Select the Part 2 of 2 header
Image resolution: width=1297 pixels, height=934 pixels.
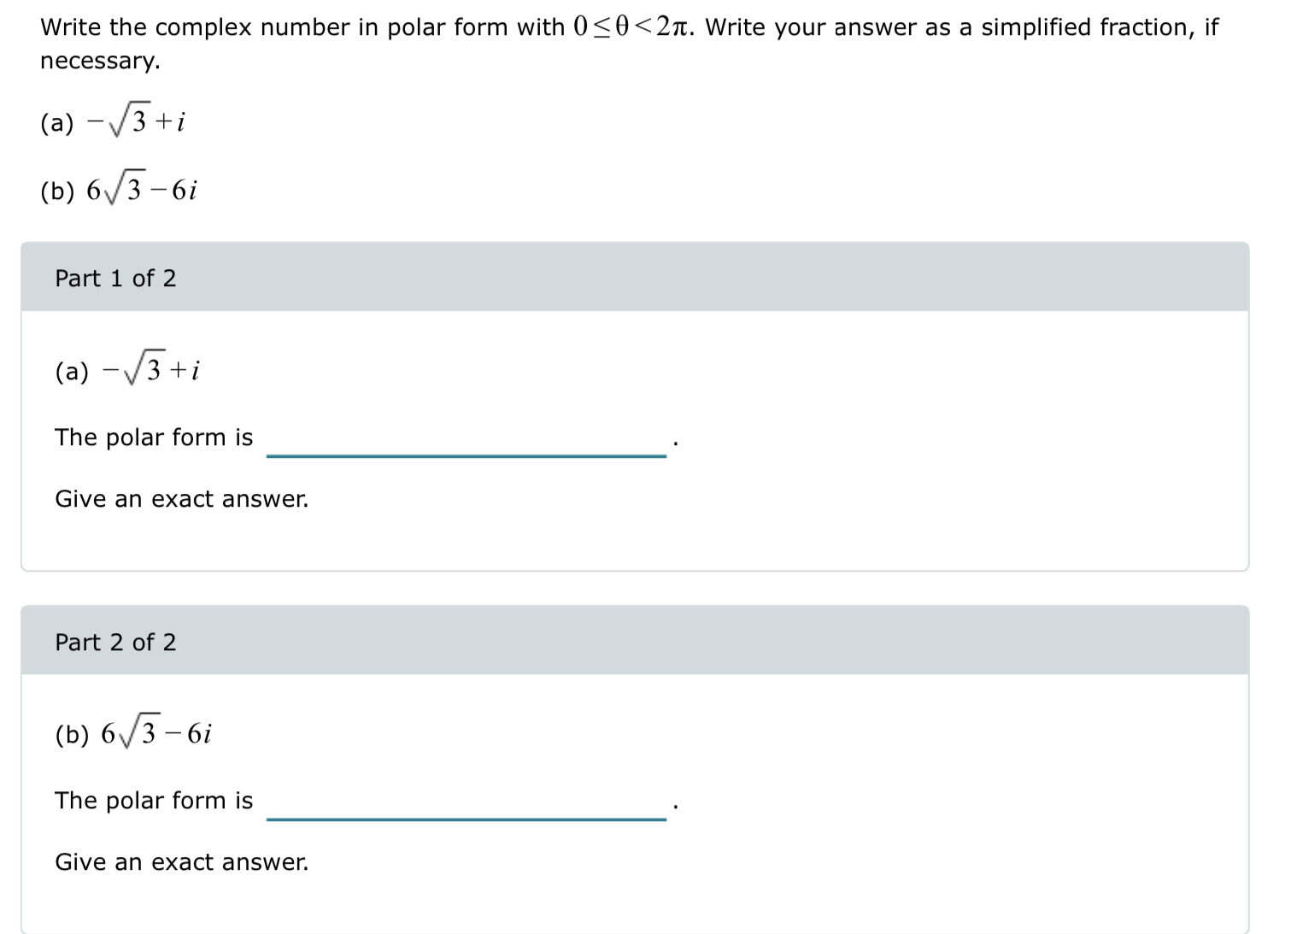click(114, 642)
